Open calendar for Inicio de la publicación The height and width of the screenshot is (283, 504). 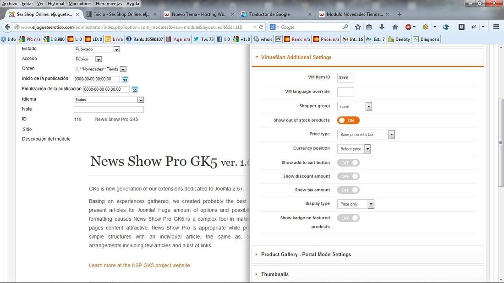point(125,79)
